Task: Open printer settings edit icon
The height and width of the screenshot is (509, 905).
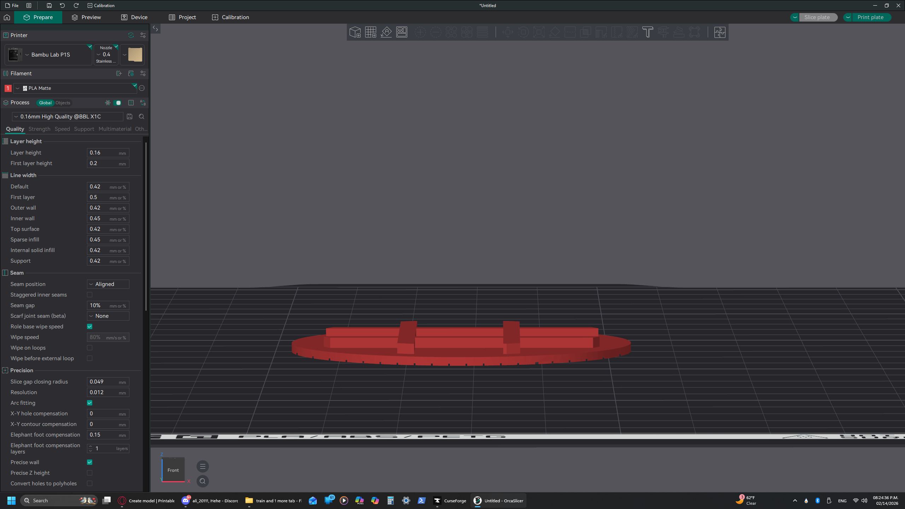Action: click(143, 35)
